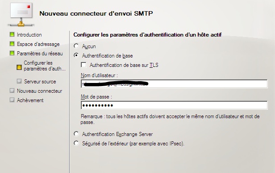Open the Espace d'adressage step label

38,44
